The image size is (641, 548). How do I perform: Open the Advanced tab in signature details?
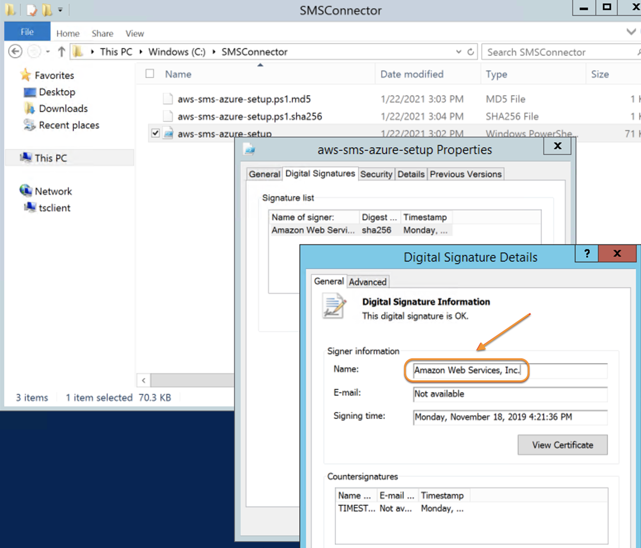coord(368,282)
